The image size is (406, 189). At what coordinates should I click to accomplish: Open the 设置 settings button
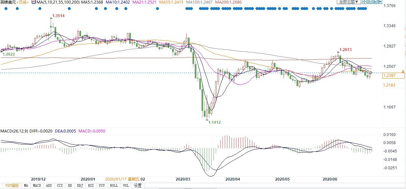point(138,185)
